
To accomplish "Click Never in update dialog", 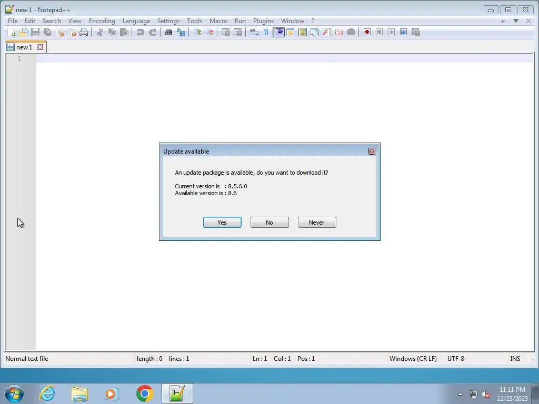I will coord(317,223).
